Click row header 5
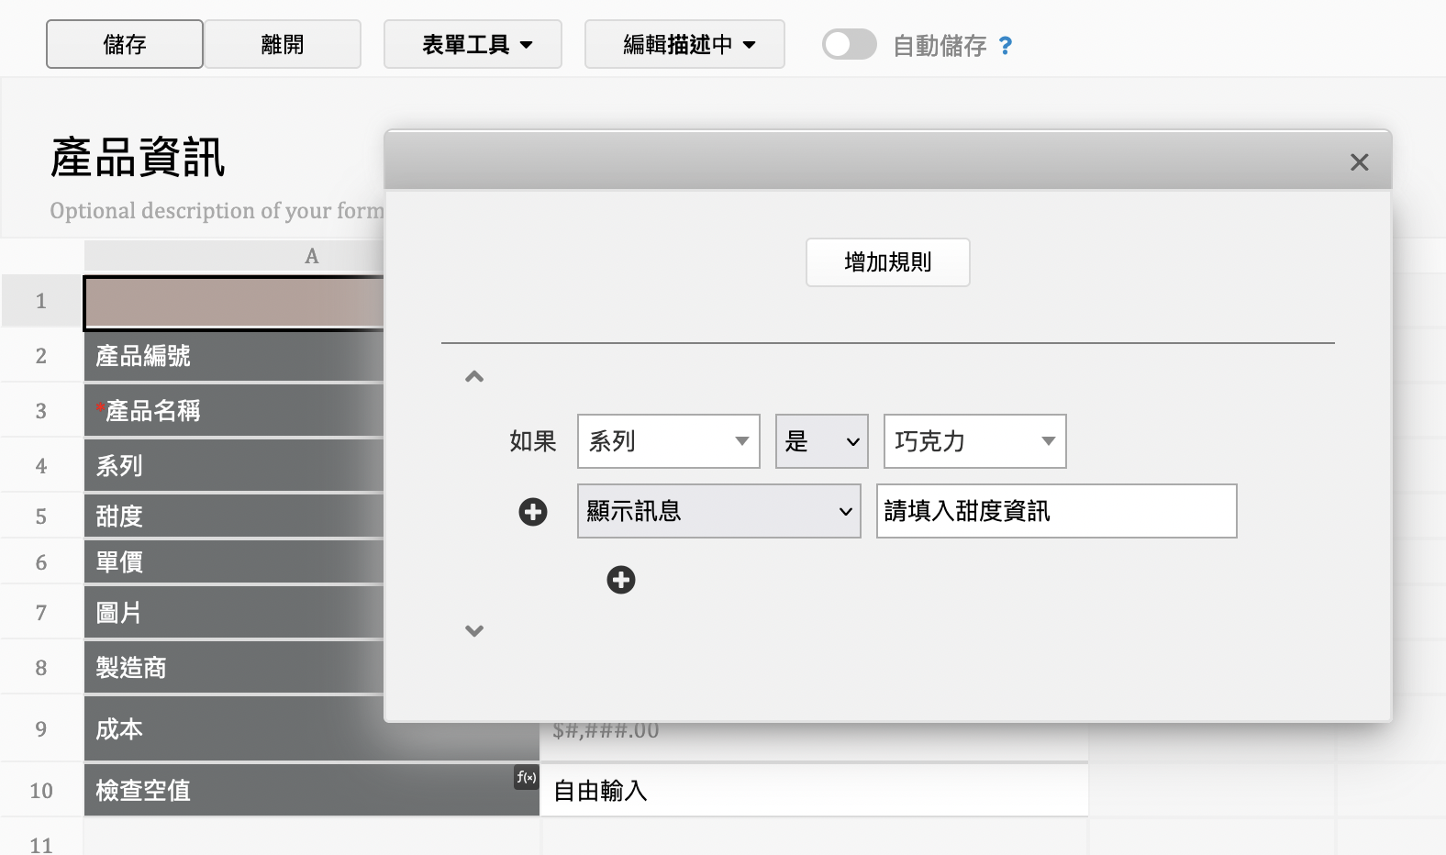Image resolution: width=1446 pixels, height=855 pixels. click(x=41, y=516)
